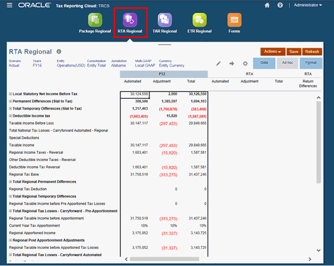
Task: Switch to the Data tab
Action: point(264,63)
